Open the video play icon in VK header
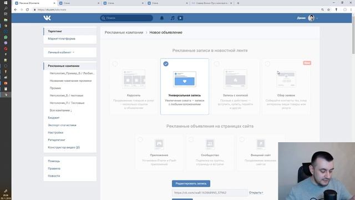 coord(180,18)
